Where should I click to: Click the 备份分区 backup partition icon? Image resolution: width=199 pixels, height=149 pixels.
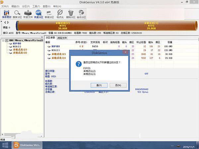[82, 14]
